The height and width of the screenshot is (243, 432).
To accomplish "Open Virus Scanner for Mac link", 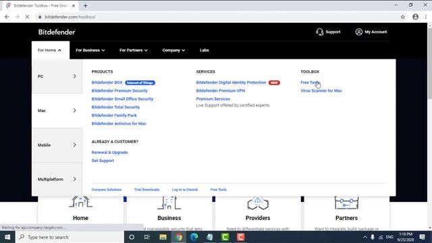I will 321,90.
